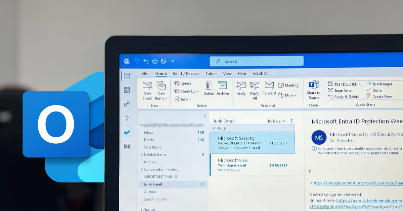Select the Home ribbon tab
The height and width of the screenshot is (211, 403).
[x=161, y=74]
